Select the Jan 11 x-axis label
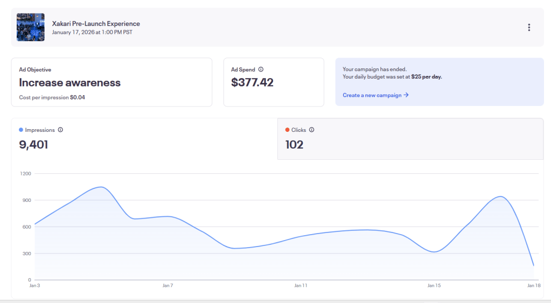Image resolution: width=551 pixels, height=303 pixels. [301, 285]
